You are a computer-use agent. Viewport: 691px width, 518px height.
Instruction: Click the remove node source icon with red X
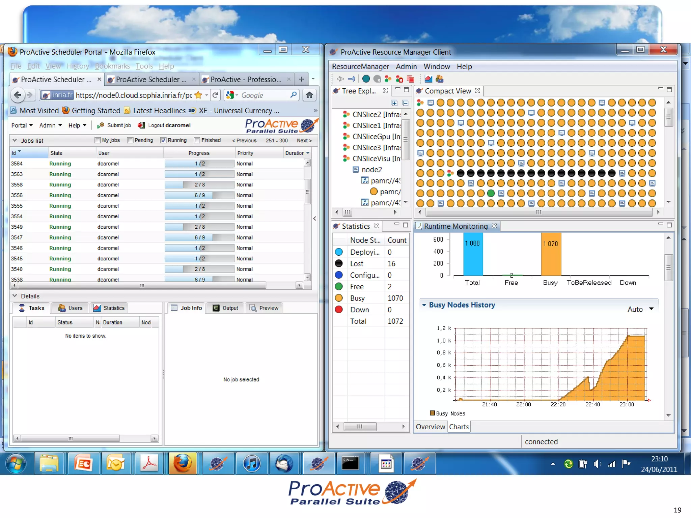pos(399,79)
